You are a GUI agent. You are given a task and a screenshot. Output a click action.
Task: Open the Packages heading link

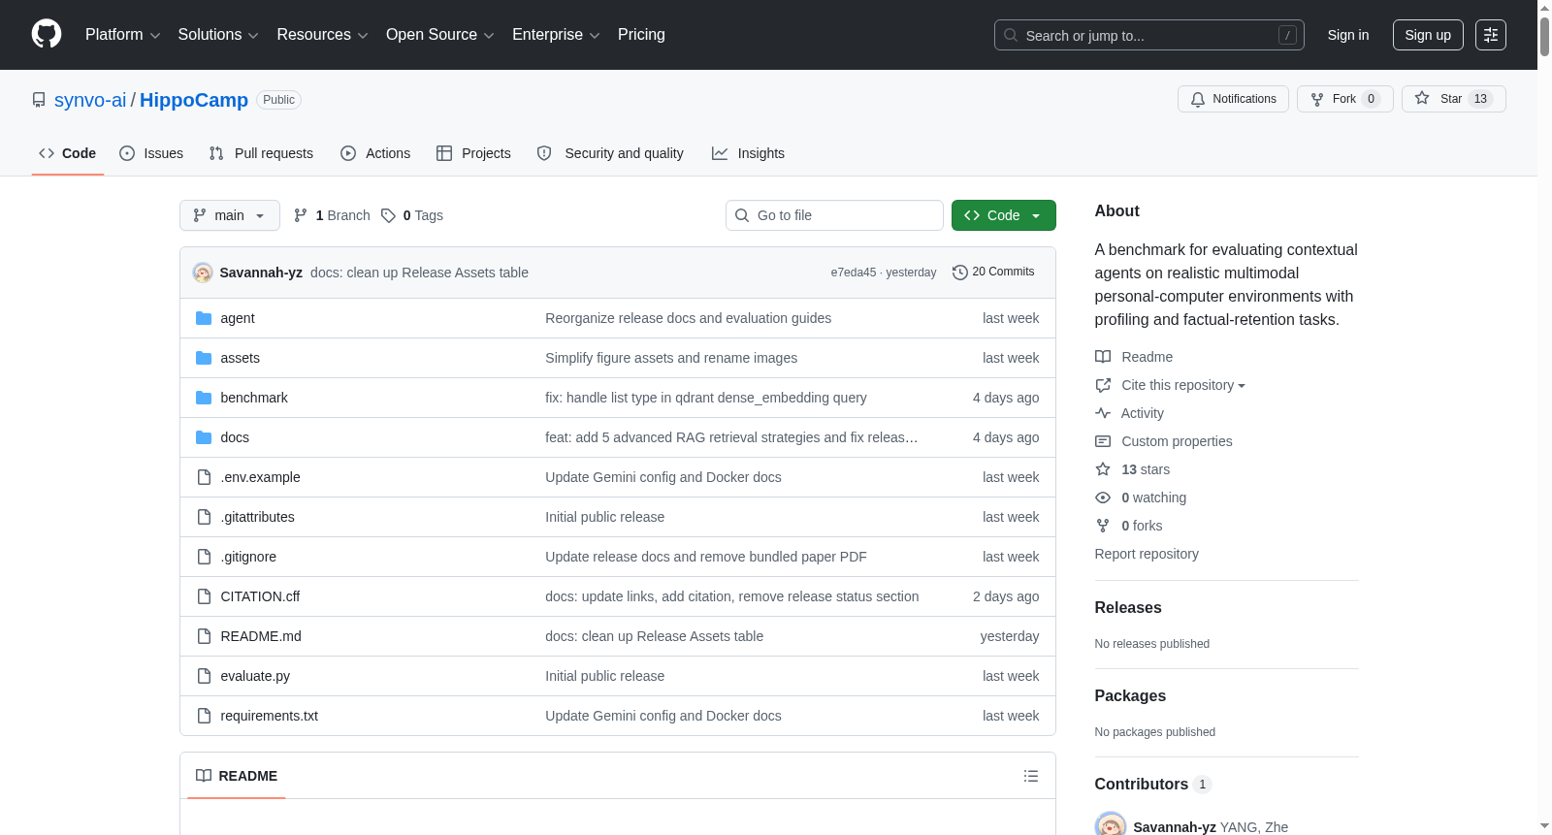[1130, 696]
